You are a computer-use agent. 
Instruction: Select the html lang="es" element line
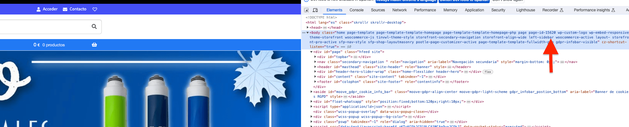click(356, 23)
